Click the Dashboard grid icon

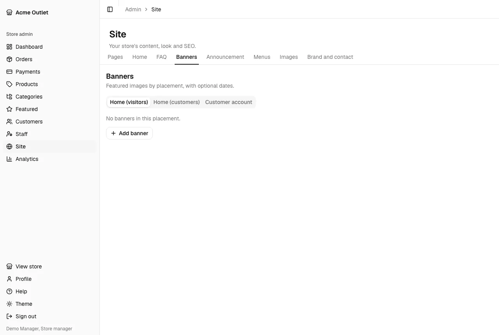[9, 47]
